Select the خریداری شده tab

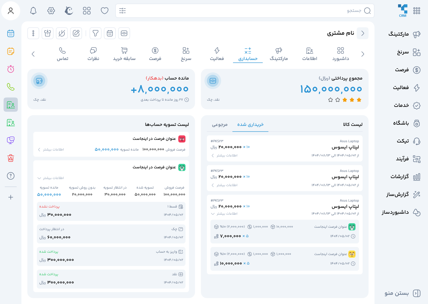coord(250,125)
